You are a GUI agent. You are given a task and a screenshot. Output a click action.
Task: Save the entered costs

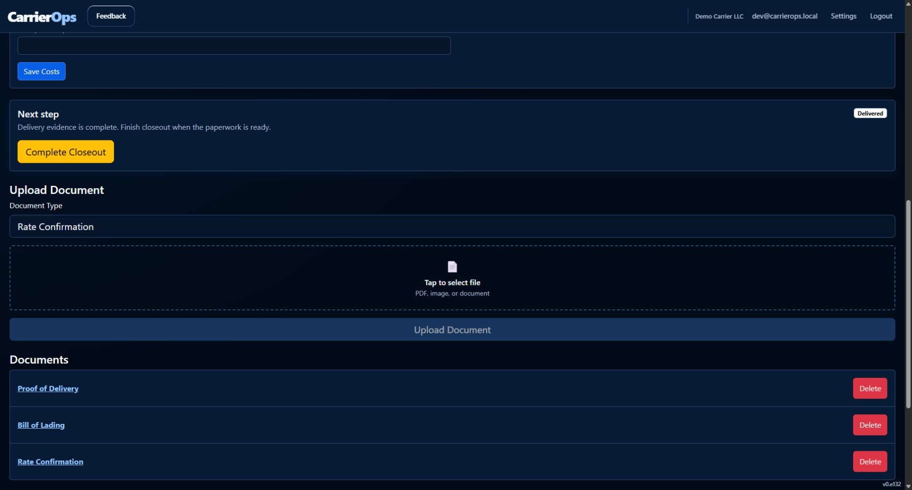pyautogui.click(x=42, y=71)
